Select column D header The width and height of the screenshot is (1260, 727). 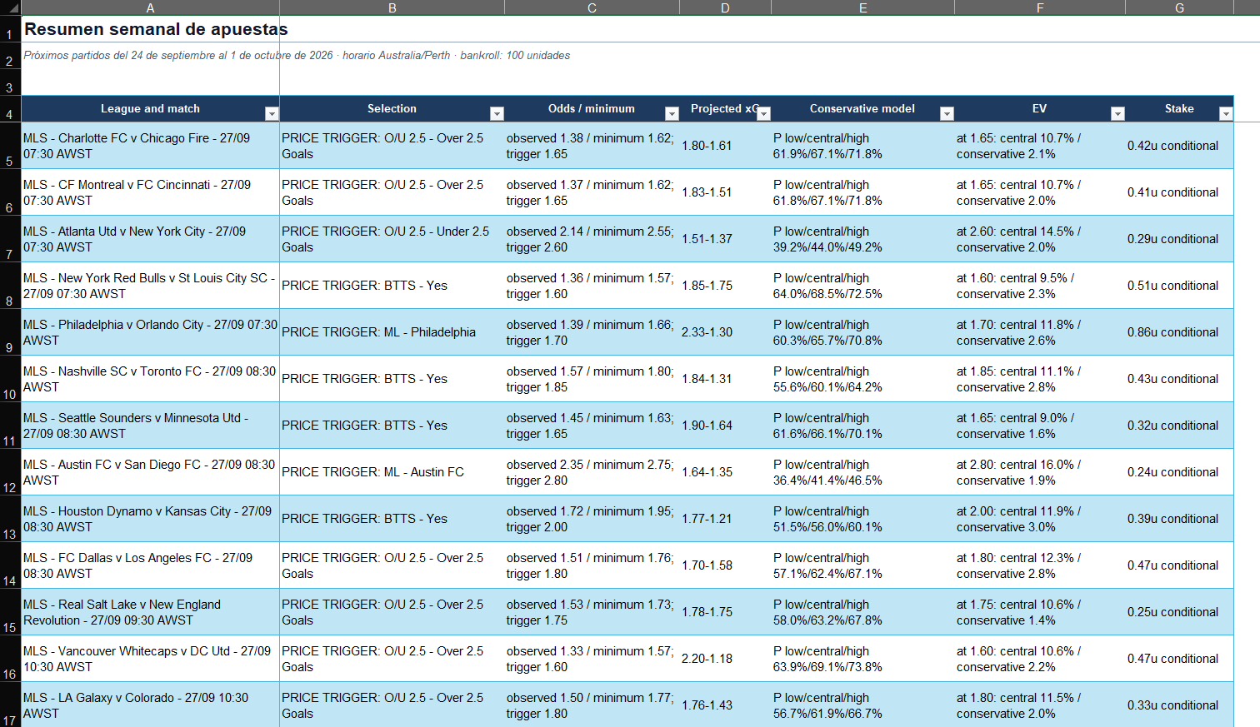pyautogui.click(x=726, y=7)
